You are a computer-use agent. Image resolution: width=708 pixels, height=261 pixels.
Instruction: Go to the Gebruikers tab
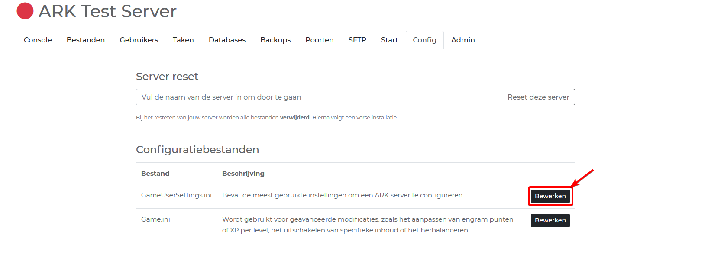tap(139, 40)
